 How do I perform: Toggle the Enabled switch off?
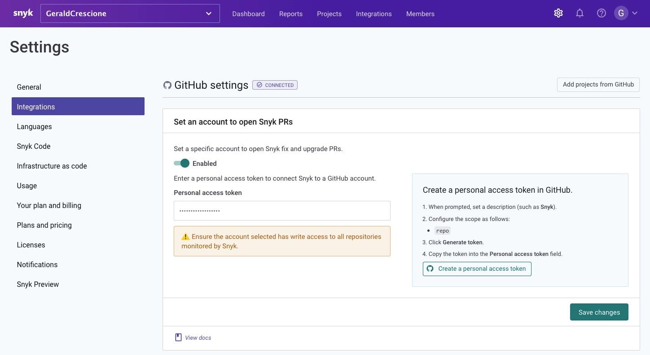tap(182, 163)
